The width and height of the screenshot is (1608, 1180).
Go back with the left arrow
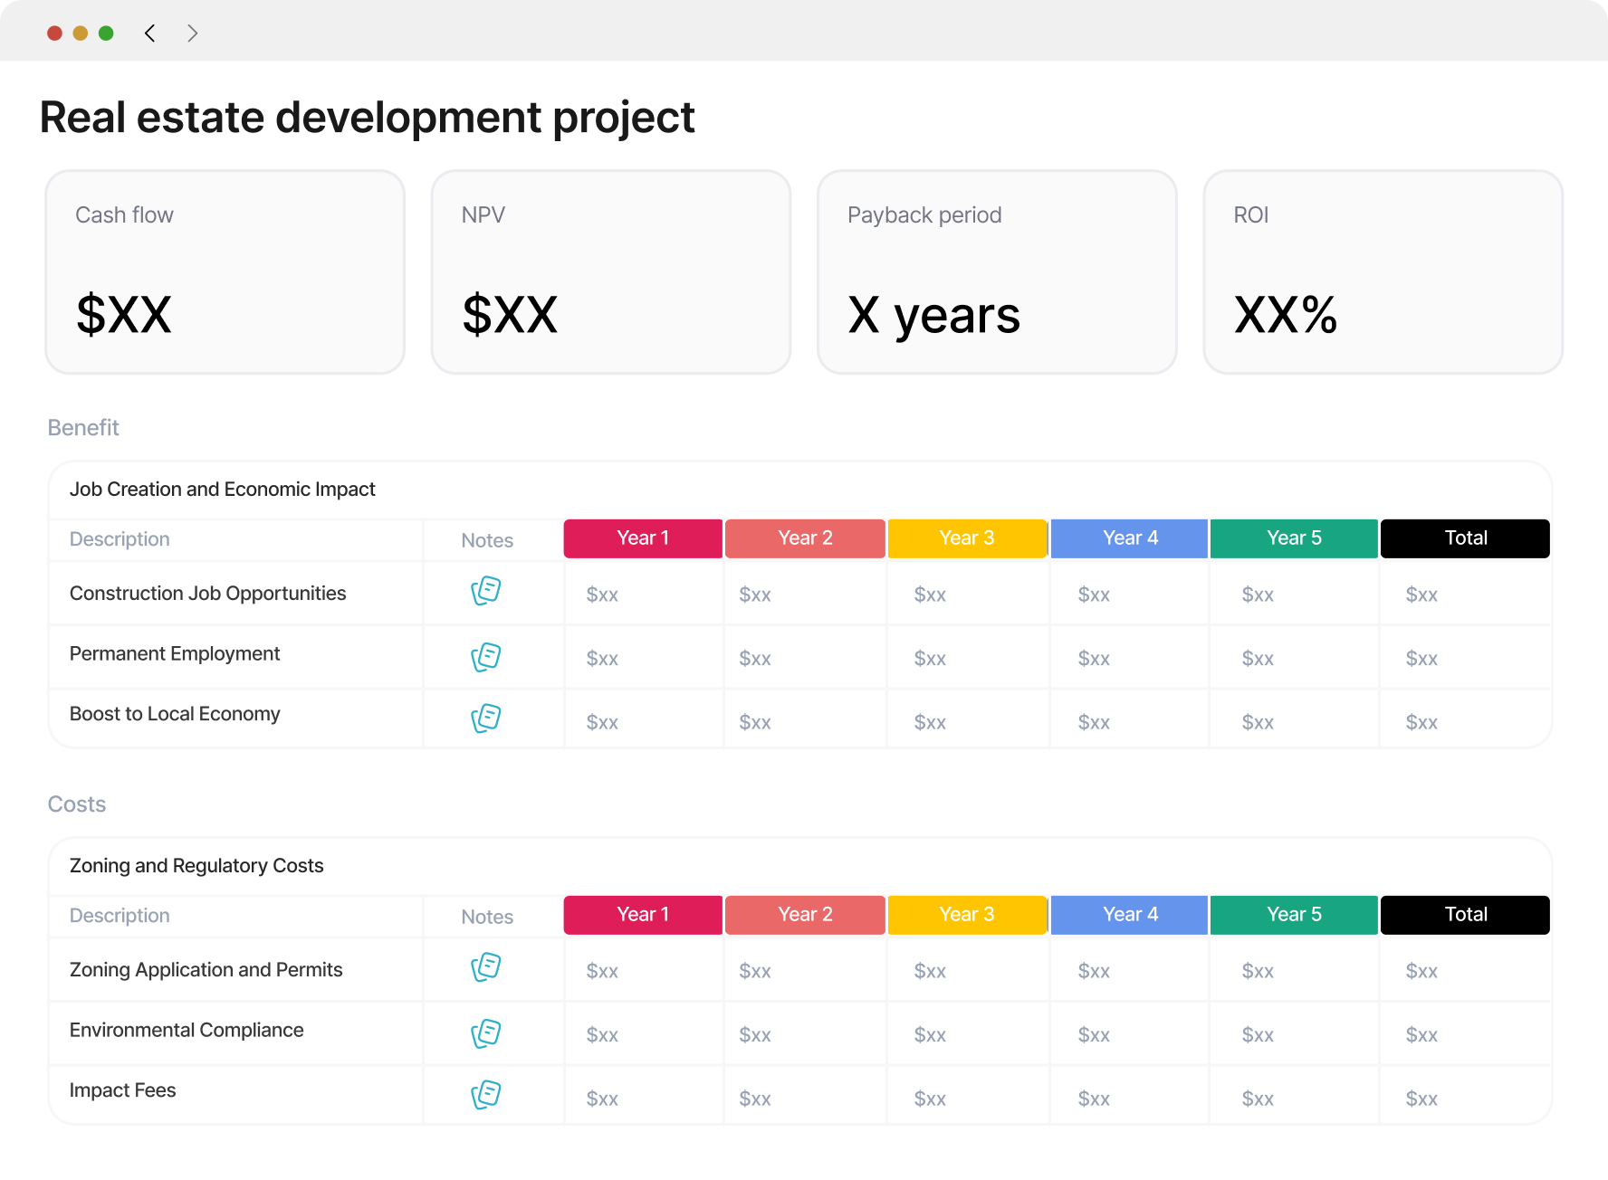tap(150, 33)
